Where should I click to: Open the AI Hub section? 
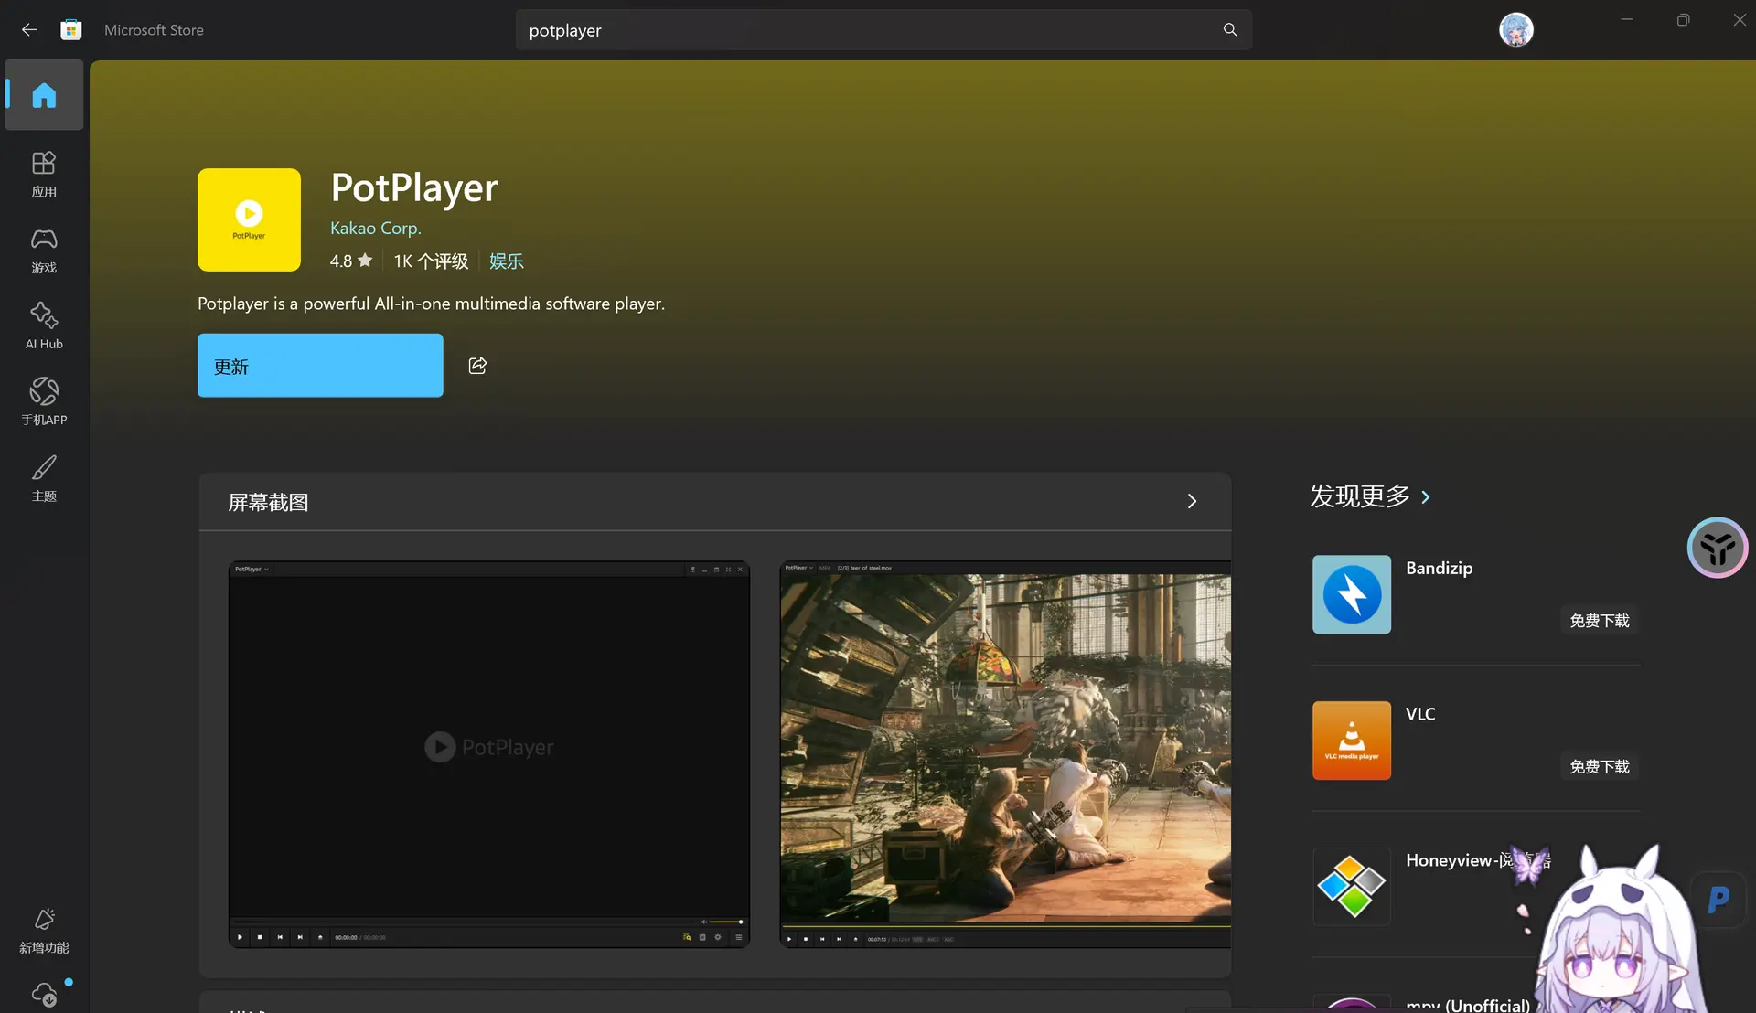coord(44,326)
